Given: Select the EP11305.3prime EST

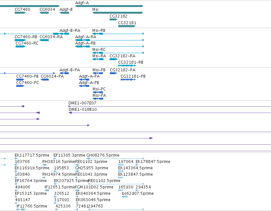Looking at the screenshot, I should [x=55, y=158].
